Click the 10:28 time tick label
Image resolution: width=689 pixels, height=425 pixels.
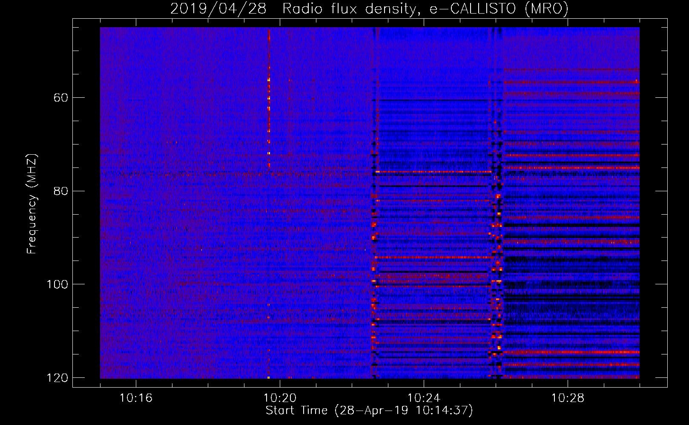point(568,398)
